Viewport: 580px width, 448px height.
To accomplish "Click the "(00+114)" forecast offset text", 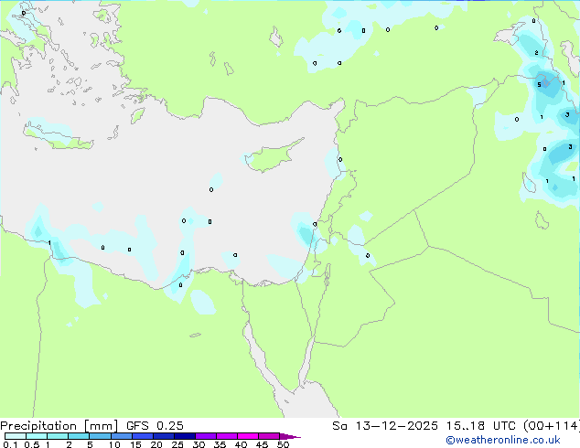I will point(552,426).
